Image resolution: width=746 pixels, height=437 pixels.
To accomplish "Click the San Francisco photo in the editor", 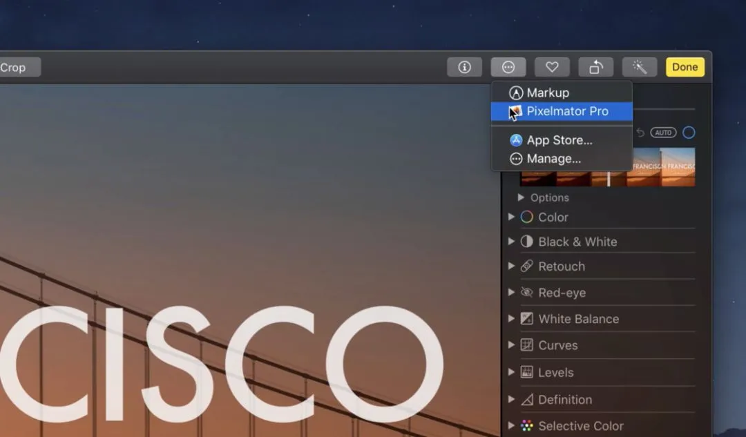I will pyautogui.click(x=250, y=260).
